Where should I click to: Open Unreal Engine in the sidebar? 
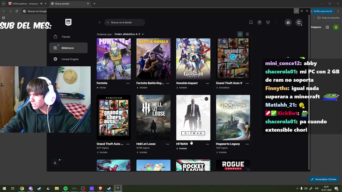coord(68,59)
